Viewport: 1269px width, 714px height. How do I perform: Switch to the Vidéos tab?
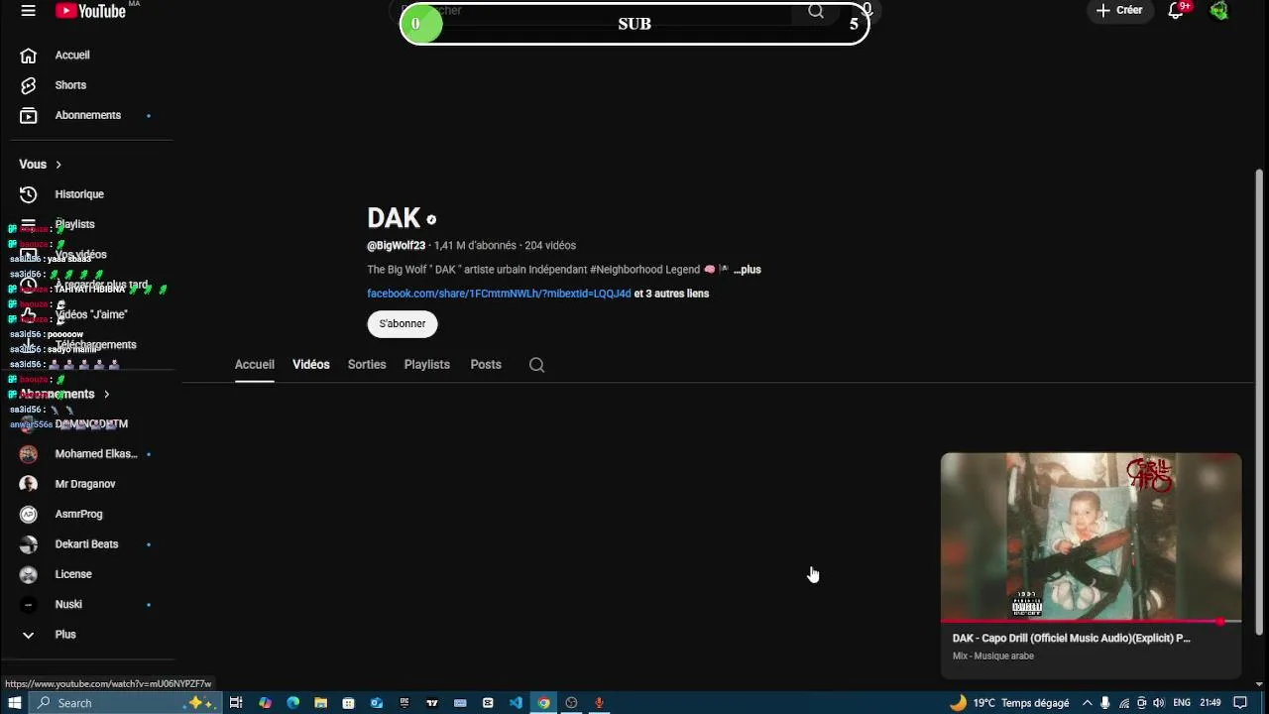pos(311,365)
